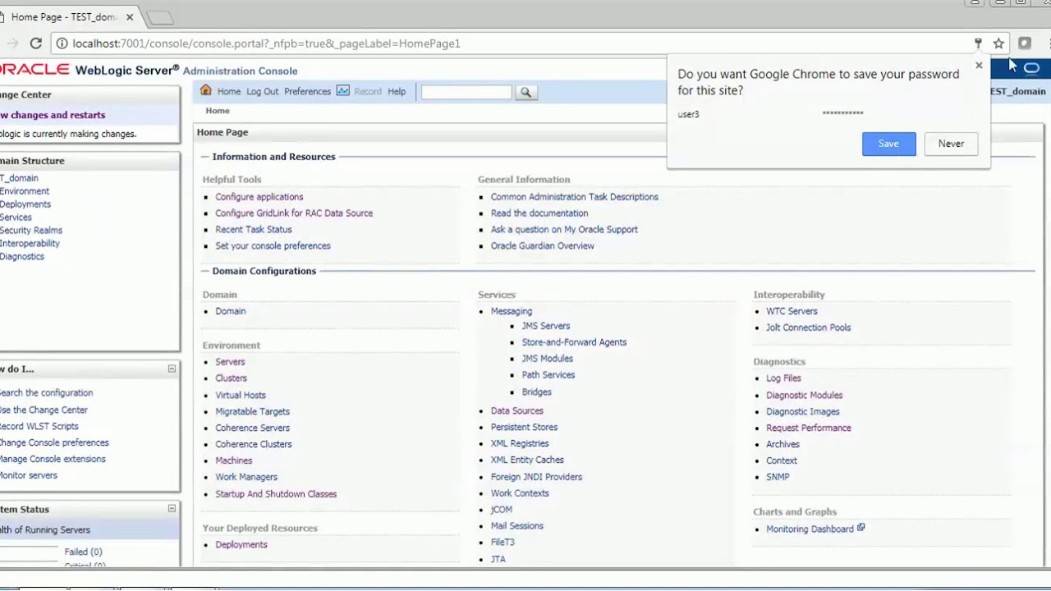1051x591 pixels.
Task: Click the key password icon in address bar
Action: 978,44
